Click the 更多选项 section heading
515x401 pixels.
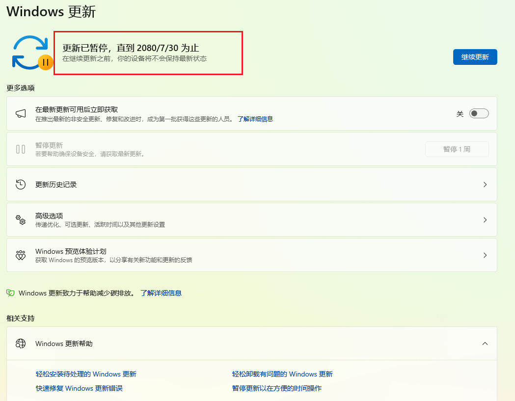click(x=20, y=88)
